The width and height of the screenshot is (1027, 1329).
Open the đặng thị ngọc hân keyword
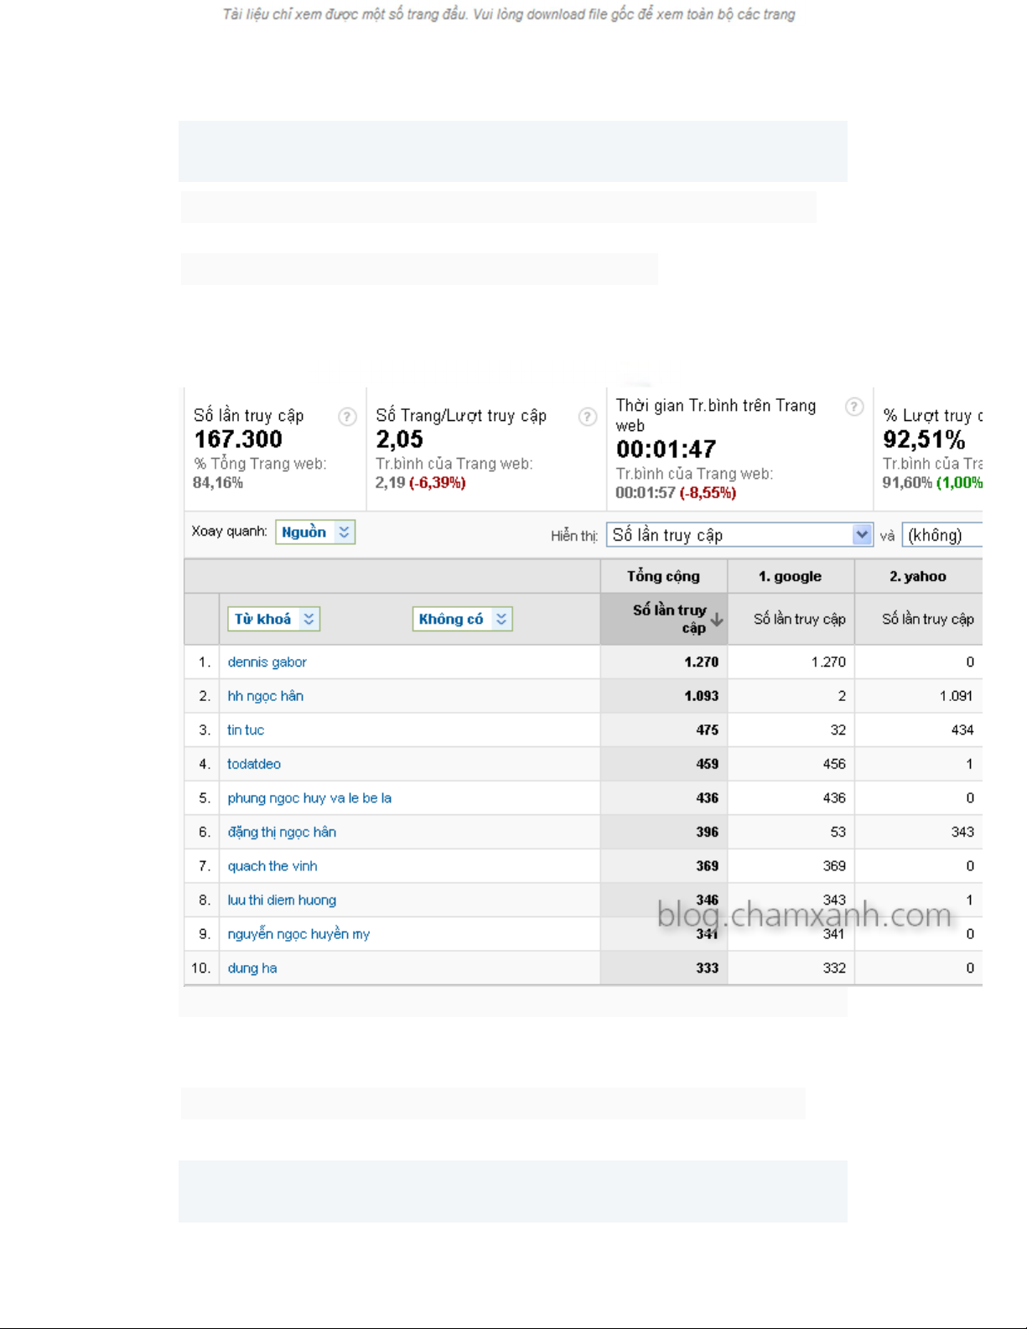(x=282, y=832)
